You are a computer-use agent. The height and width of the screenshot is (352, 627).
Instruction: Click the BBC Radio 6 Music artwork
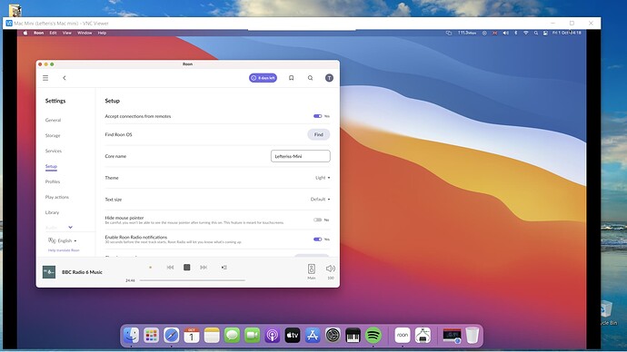tap(49, 272)
